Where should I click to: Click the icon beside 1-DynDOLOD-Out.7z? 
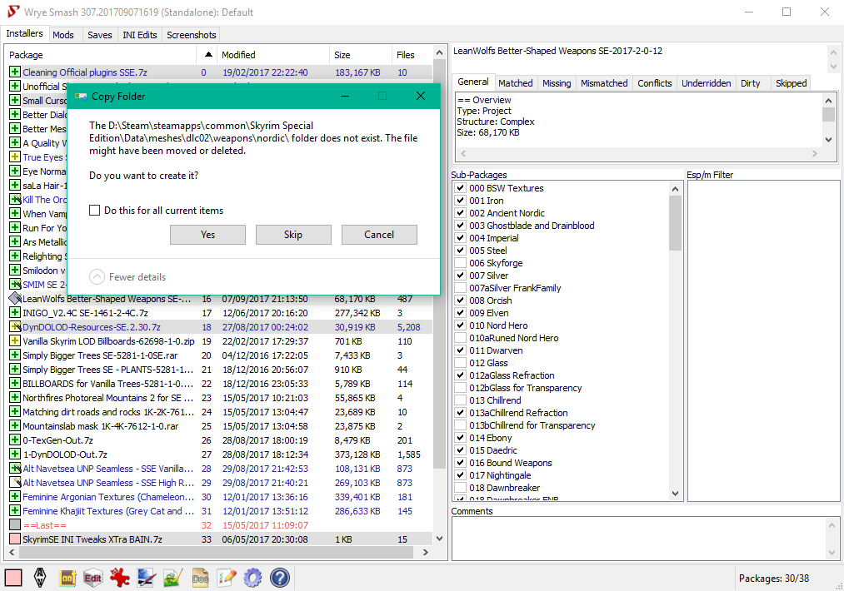[14, 454]
